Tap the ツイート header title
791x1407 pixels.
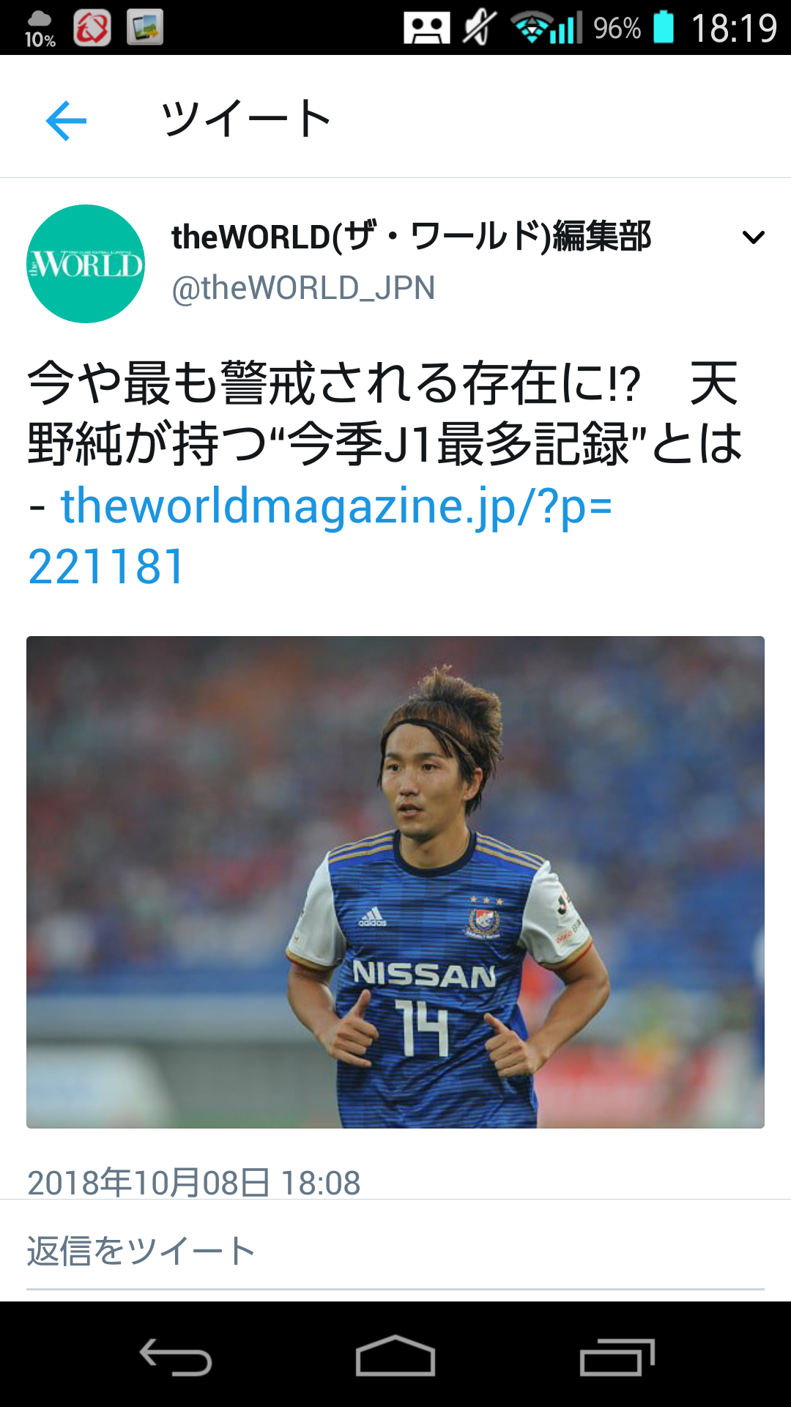point(245,119)
